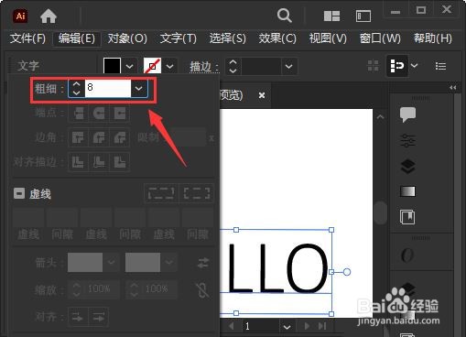466x337 pixels.
Task: Click the canvas scroll up arrow
Action: pyautogui.click(x=380, y=117)
